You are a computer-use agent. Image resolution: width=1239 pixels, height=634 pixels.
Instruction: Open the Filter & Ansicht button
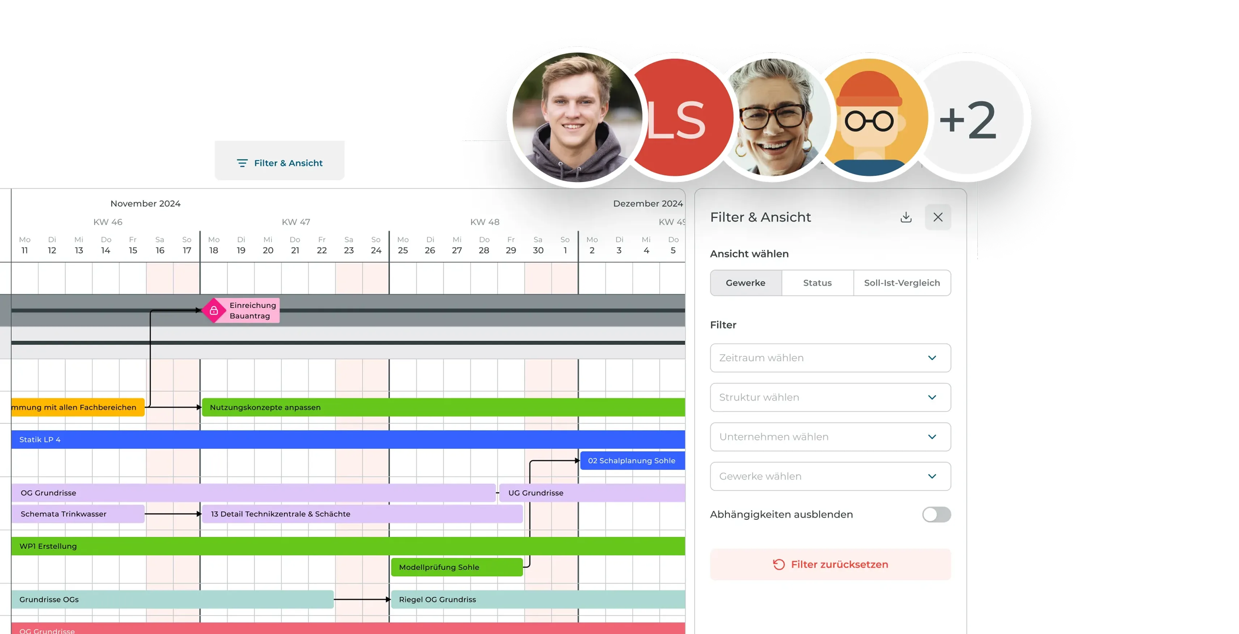point(279,163)
